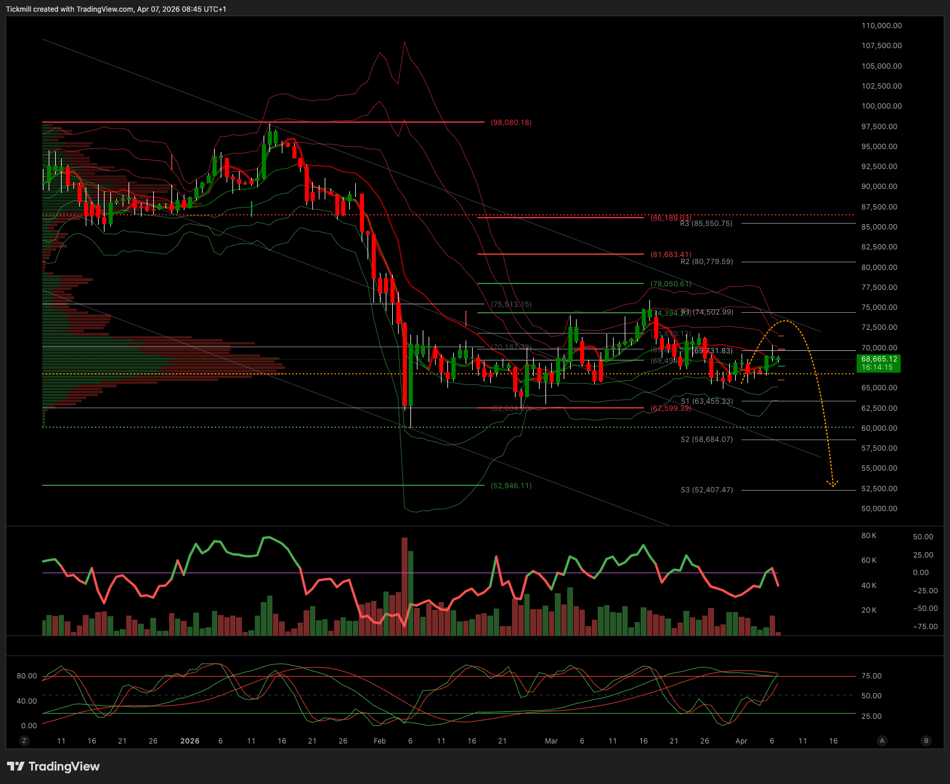The image size is (950, 784).
Task: Click the green 78,050.61 level label
Action: click(671, 284)
